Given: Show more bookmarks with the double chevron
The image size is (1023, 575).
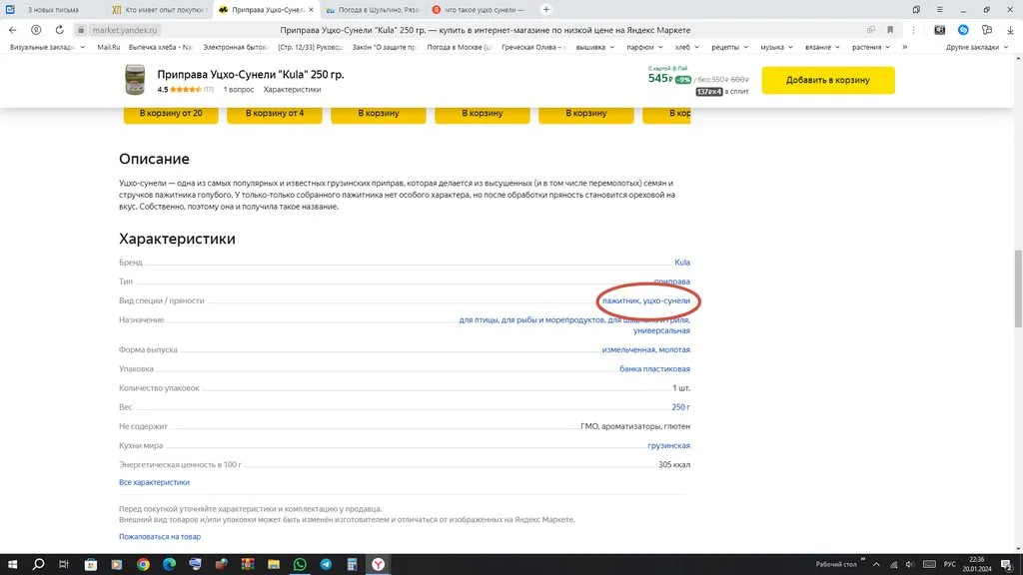Looking at the screenshot, I should [904, 47].
